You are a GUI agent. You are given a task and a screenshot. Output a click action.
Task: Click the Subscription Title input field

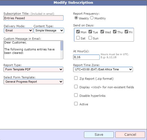[x=33, y=18]
